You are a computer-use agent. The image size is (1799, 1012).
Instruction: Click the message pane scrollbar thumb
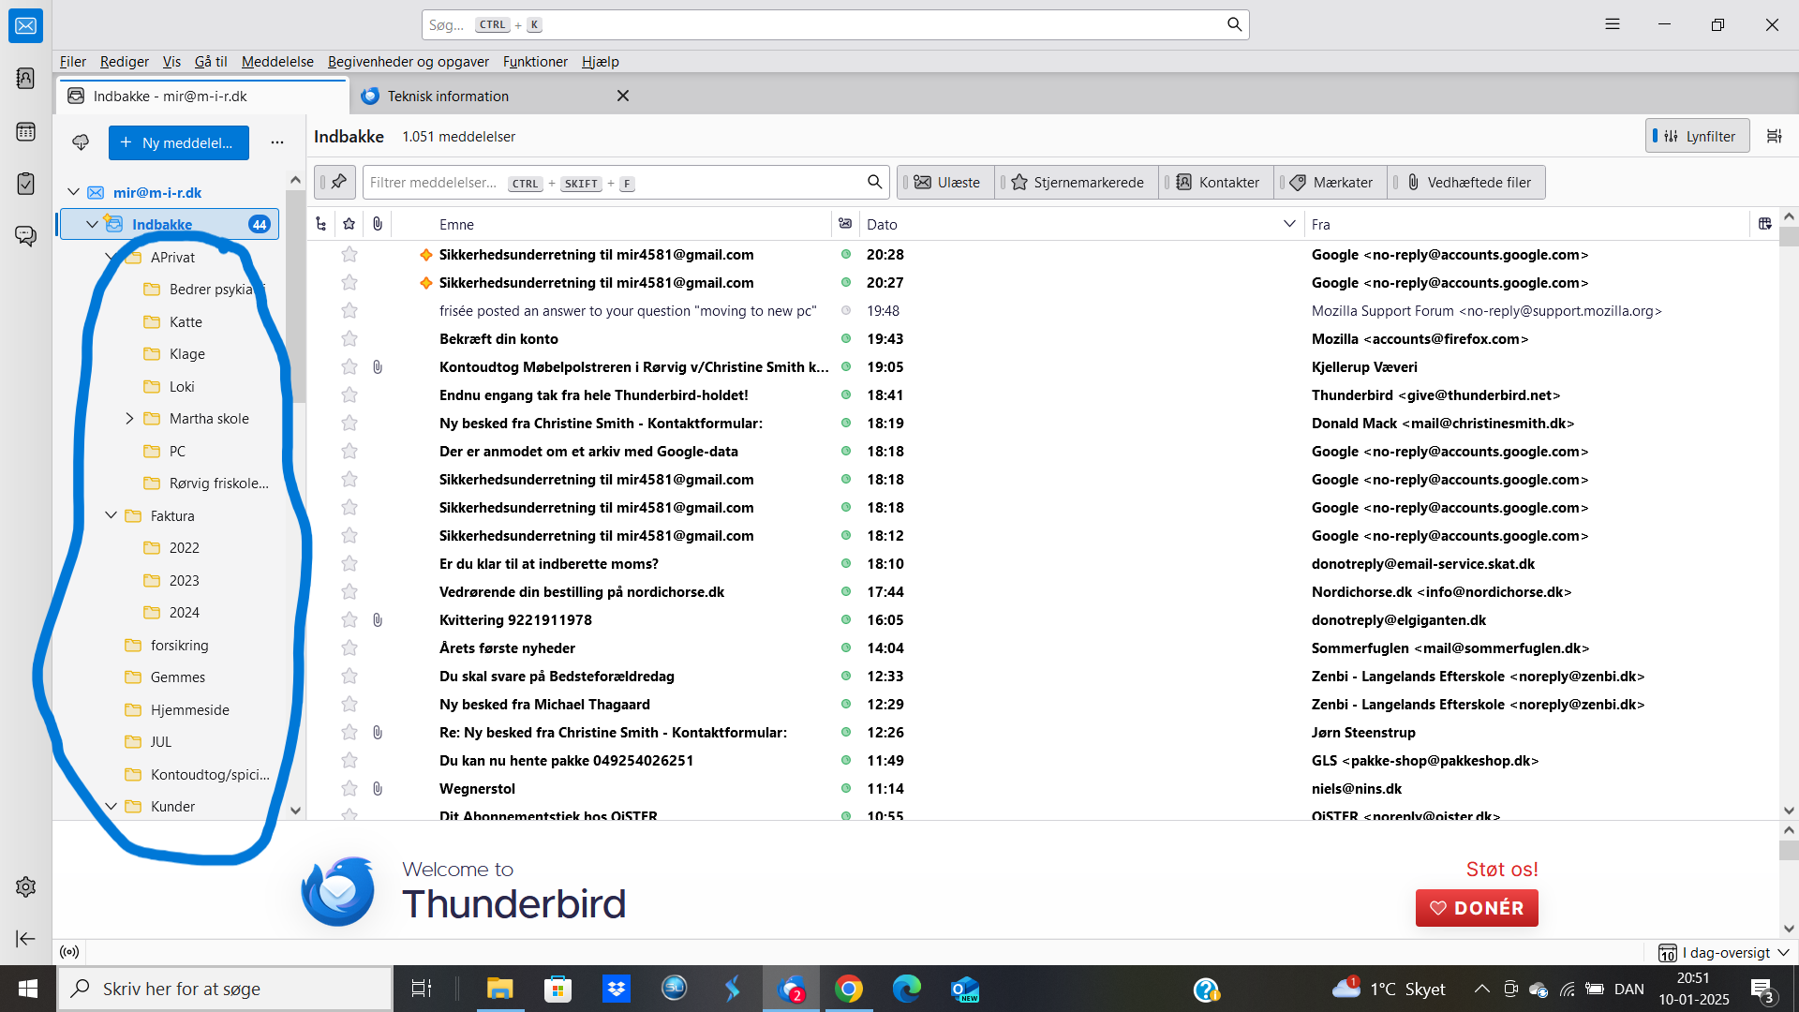pyautogui.click(x=1788, y=850)
